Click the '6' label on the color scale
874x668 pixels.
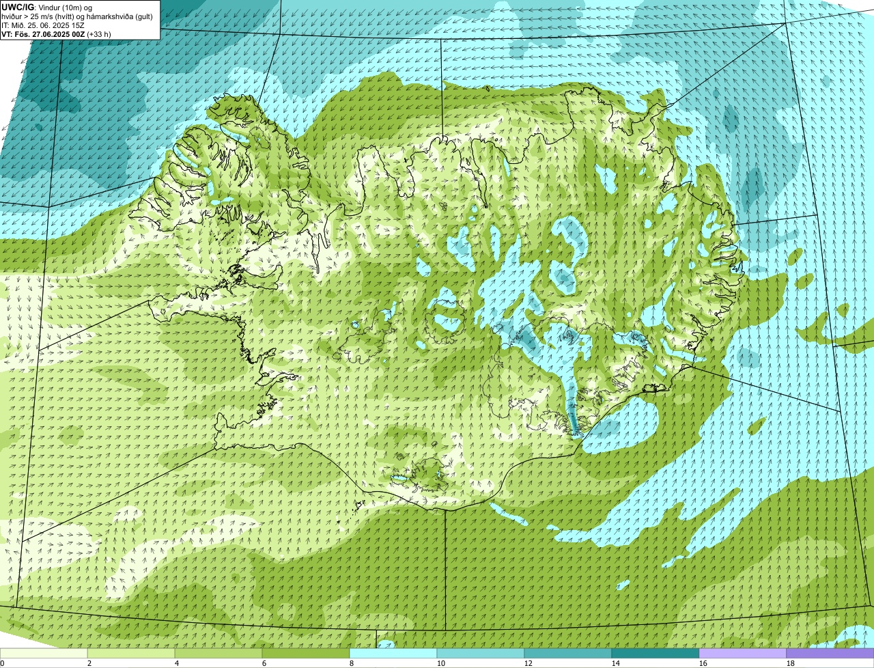point(264,663)
